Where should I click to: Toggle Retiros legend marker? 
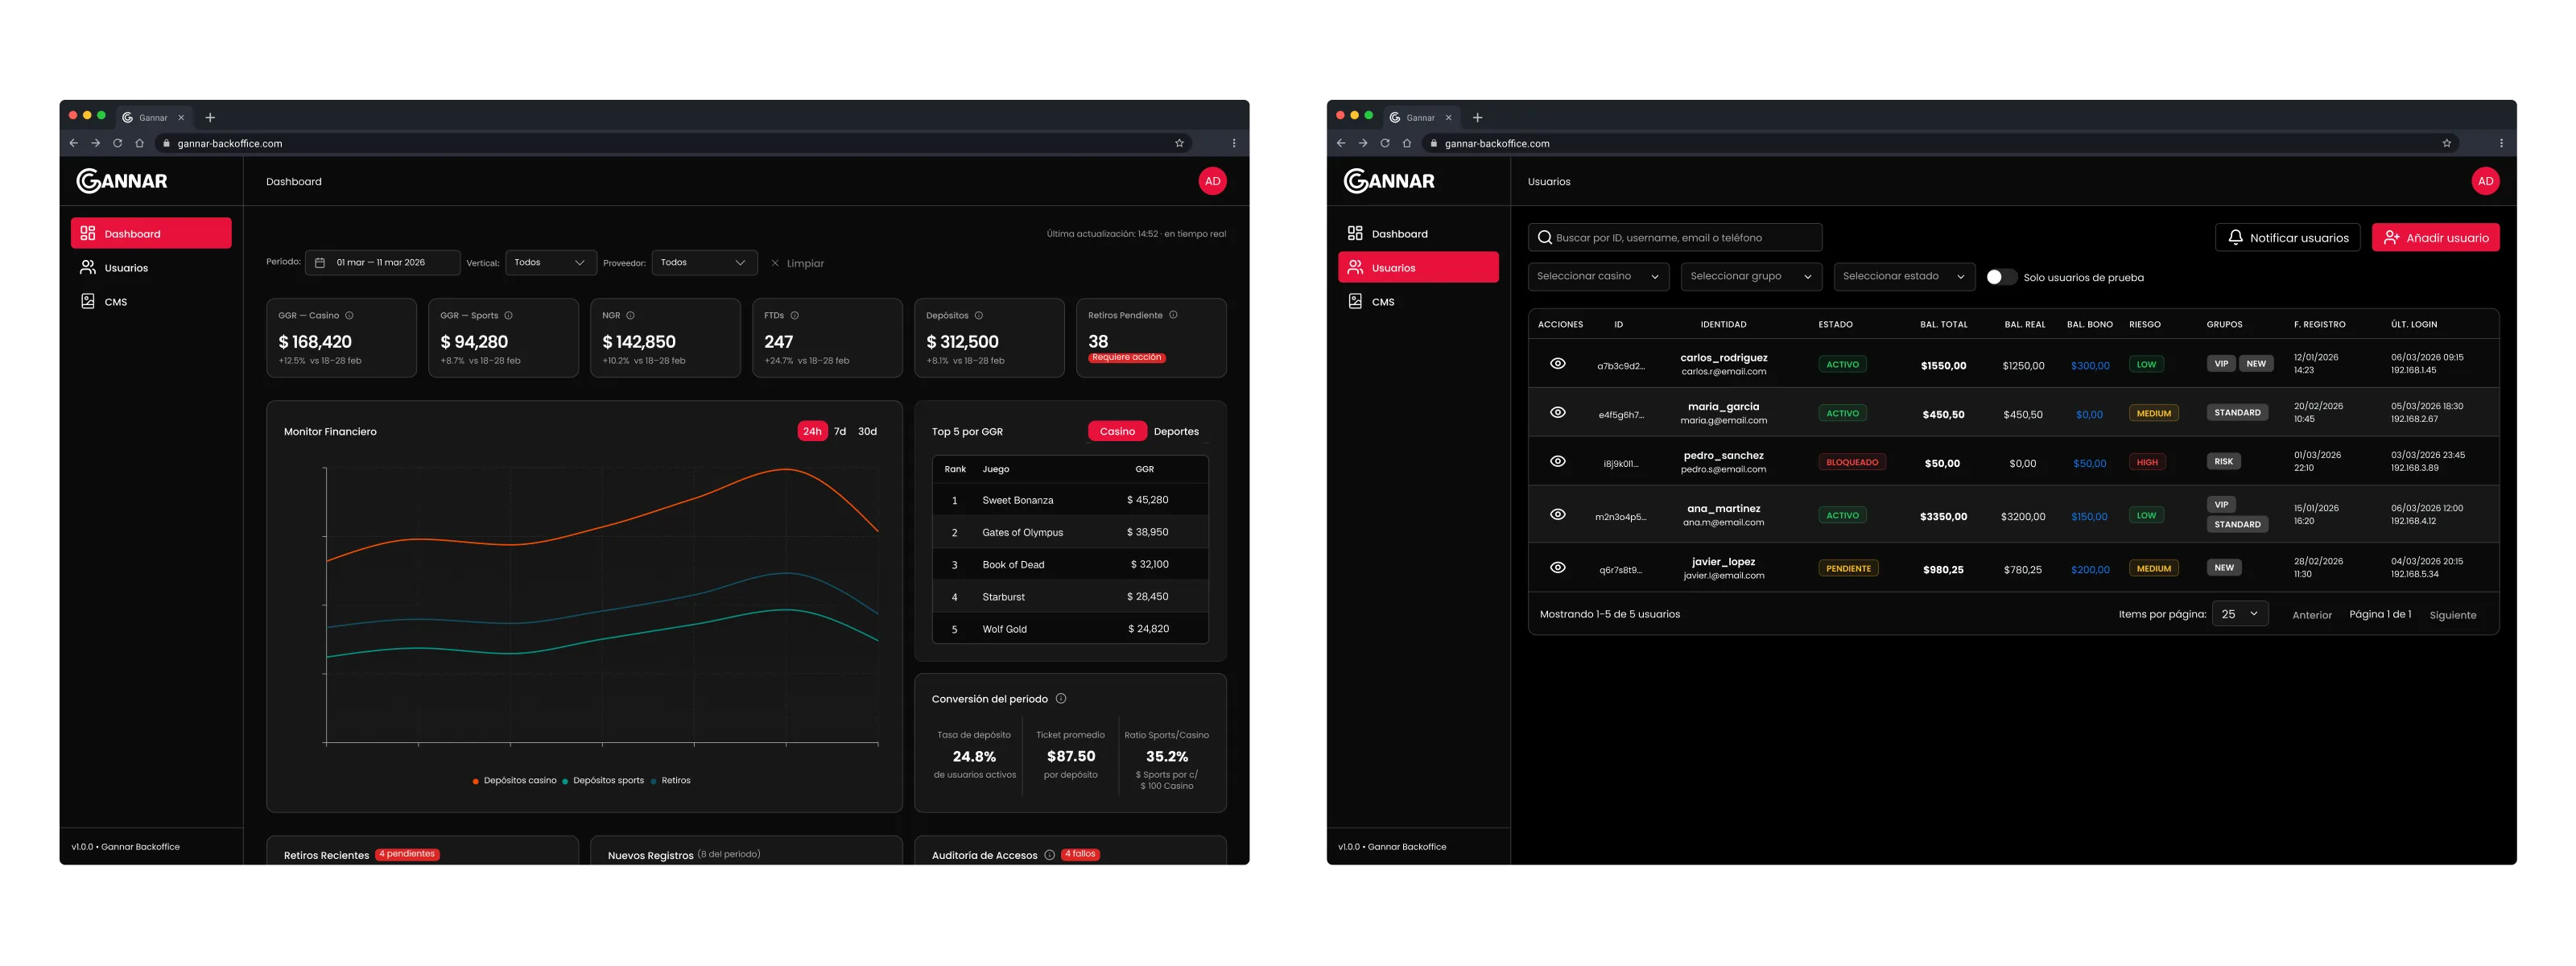tap(653, 781)
